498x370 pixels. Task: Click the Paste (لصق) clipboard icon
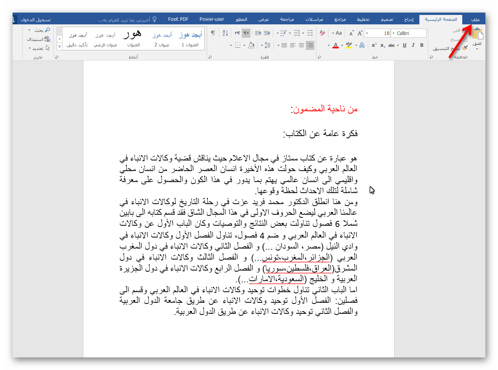(478, 33)
